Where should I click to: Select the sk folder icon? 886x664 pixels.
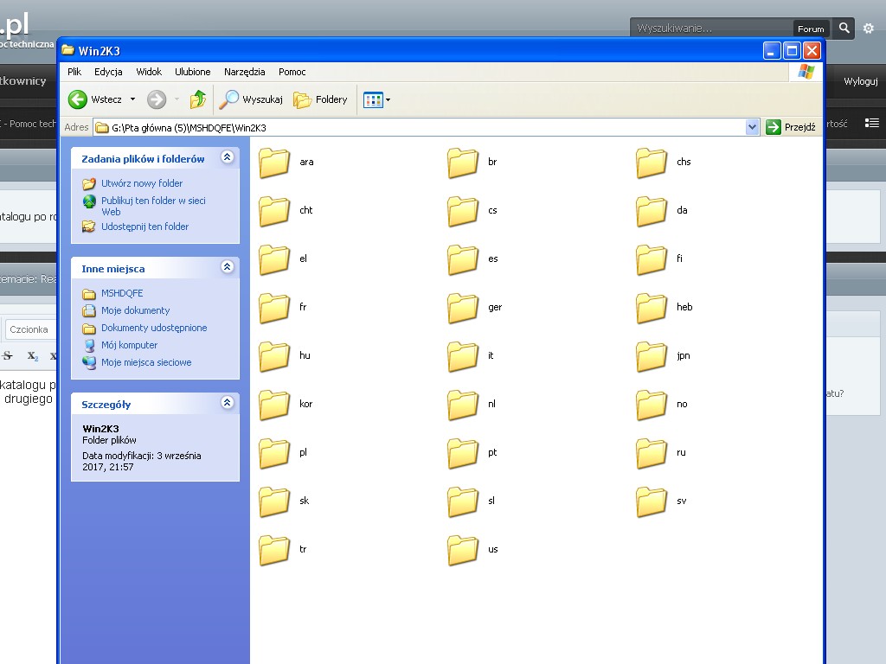tap(274, 502)
